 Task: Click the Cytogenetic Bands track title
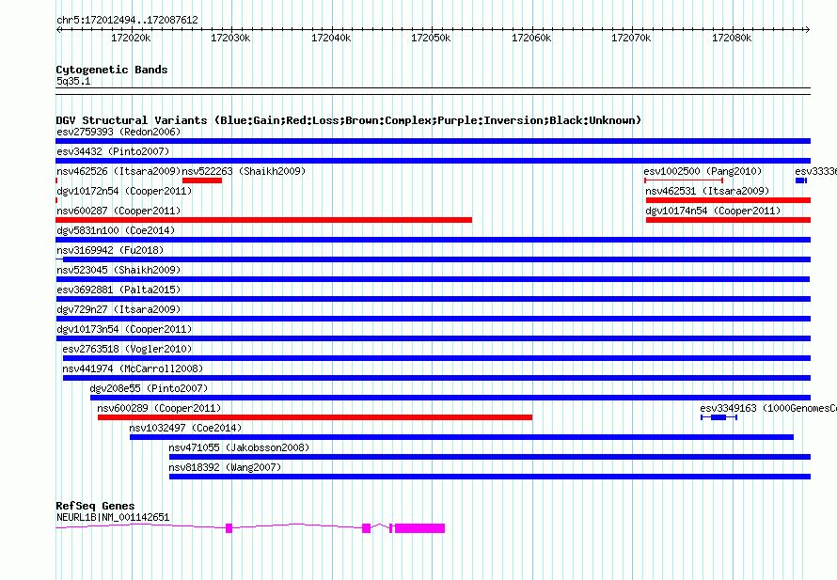click(112, 70)
